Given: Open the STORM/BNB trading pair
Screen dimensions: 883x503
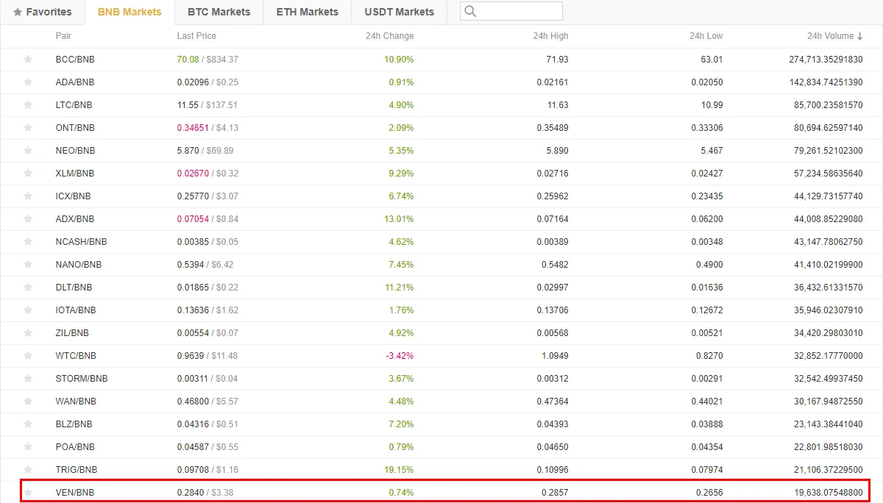Looking at the screenshot, I should [82, 379].
